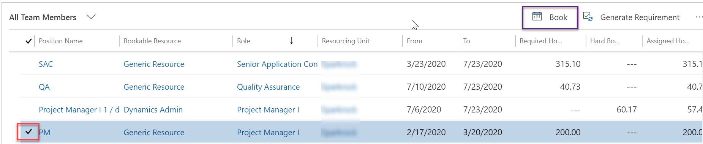703x144 pixels.
Task: Click required hours value 200.00
Action: 568,132
